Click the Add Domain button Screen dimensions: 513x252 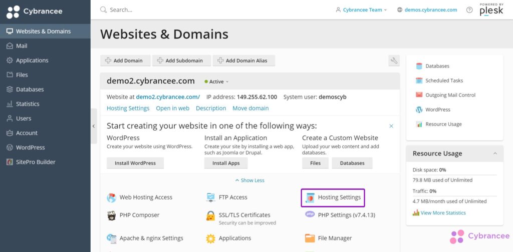point(125,60)
